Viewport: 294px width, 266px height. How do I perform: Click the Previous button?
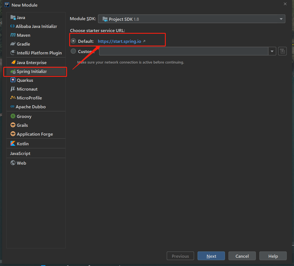(x=180, y=256)
